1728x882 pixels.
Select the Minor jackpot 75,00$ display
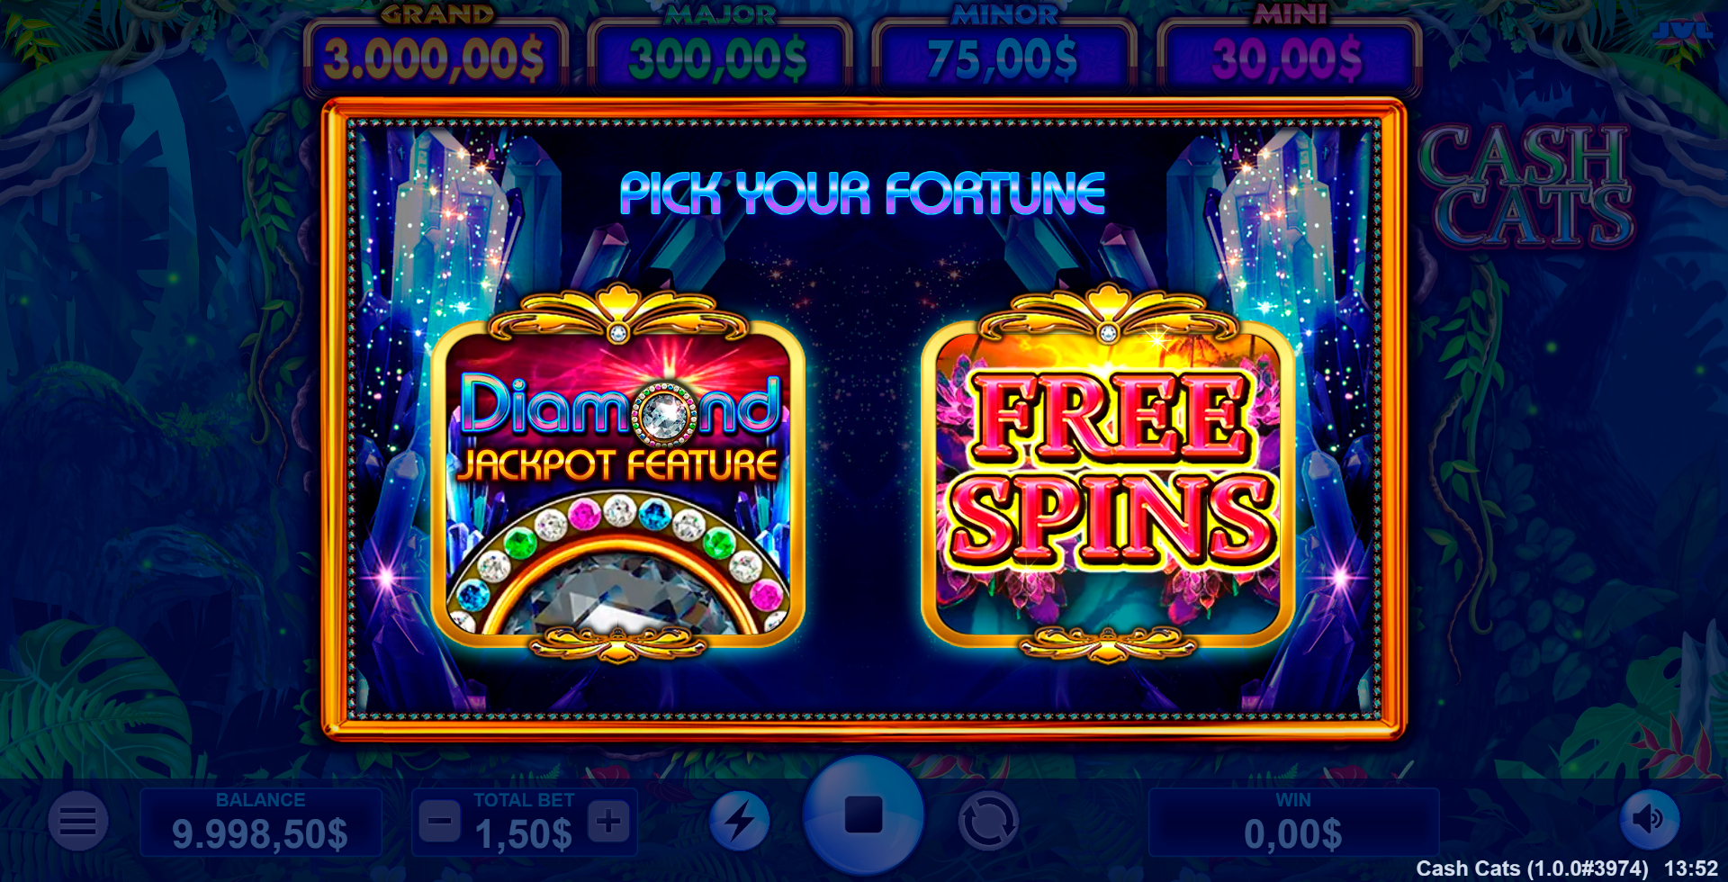coord(1004,56)
